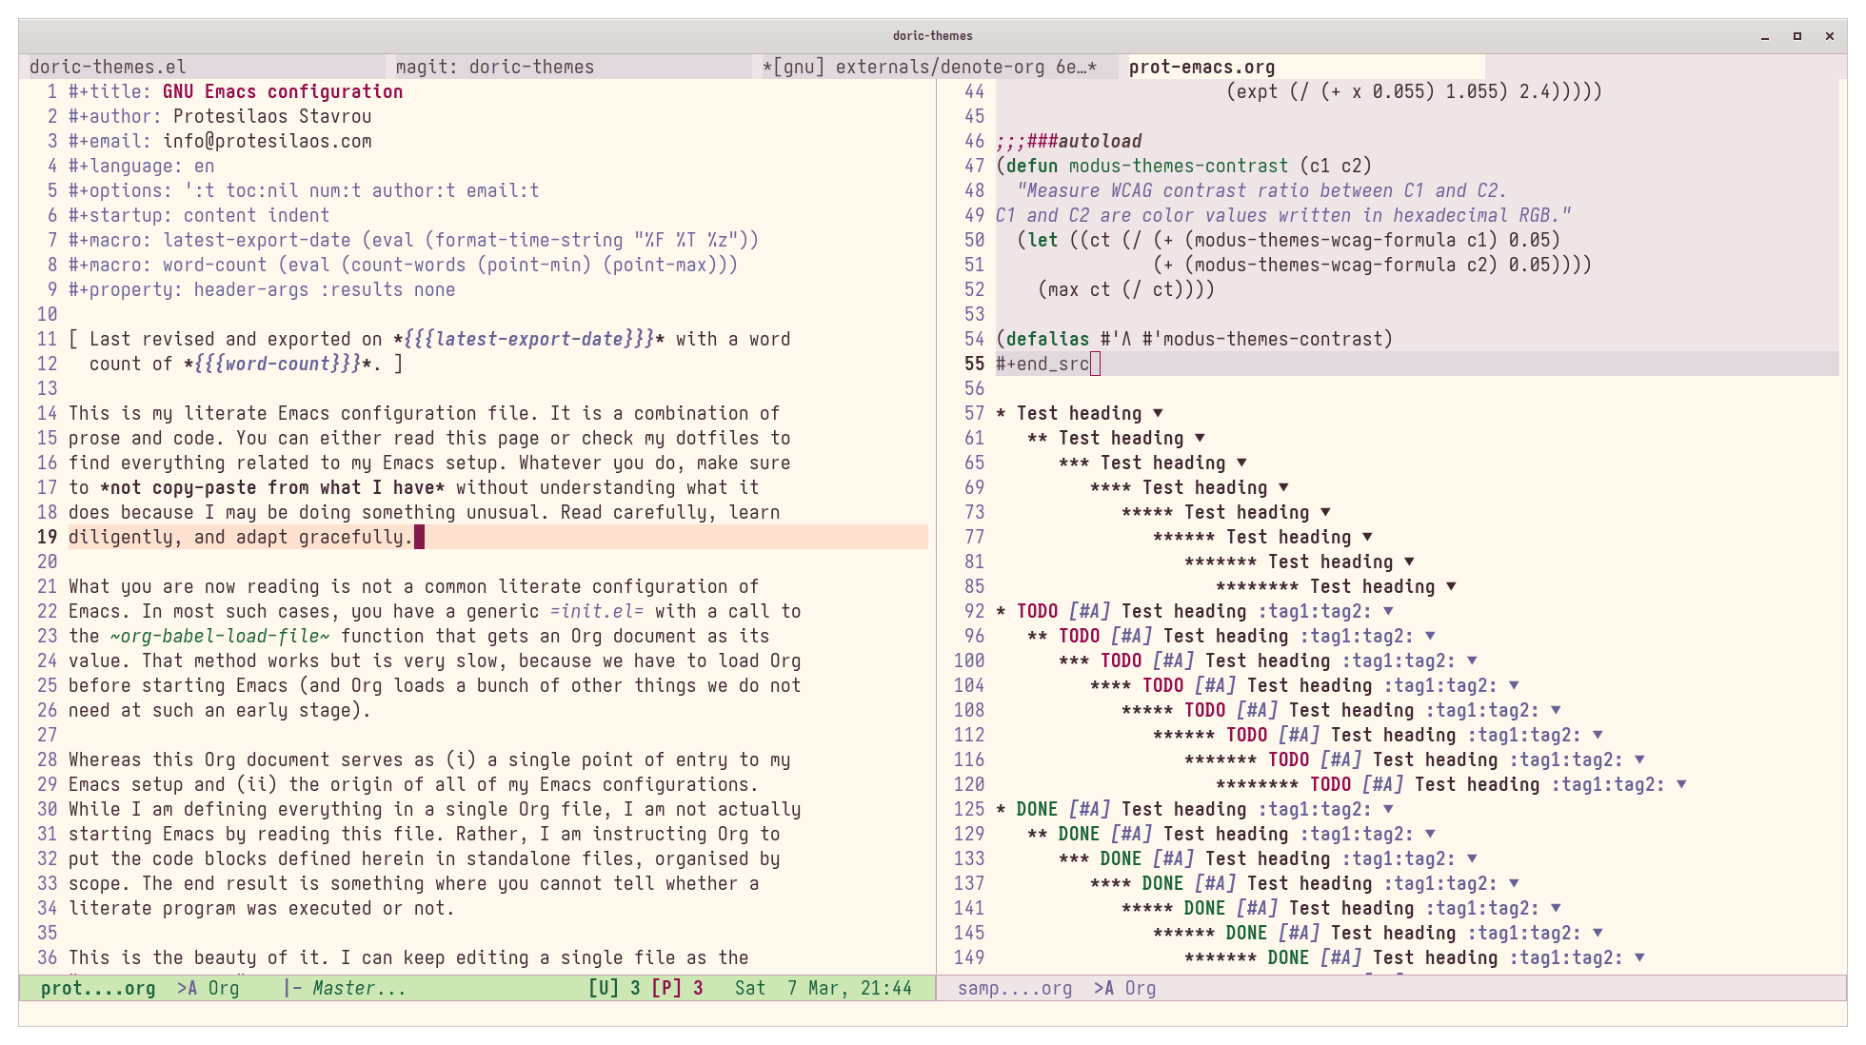Image resolution: width=1866 pixels, height=1045 pixels.
Task: Expand the top-level DONE [#A] heading arrow
Action: coord(1388,809)
